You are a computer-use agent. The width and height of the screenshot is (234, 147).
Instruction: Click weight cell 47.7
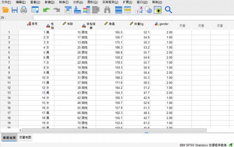click(136, 93)
